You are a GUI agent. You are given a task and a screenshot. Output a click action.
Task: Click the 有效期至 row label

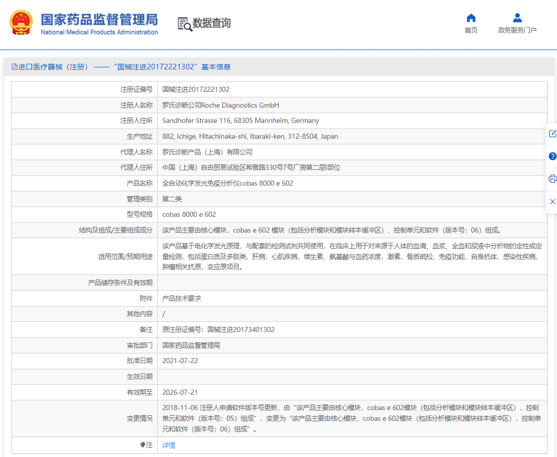pos(139,392)
